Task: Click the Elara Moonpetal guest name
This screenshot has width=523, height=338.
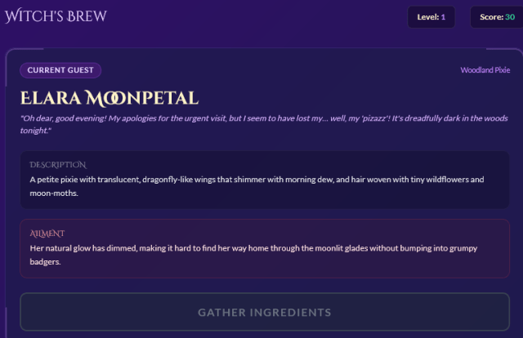Action: [109, 99]
